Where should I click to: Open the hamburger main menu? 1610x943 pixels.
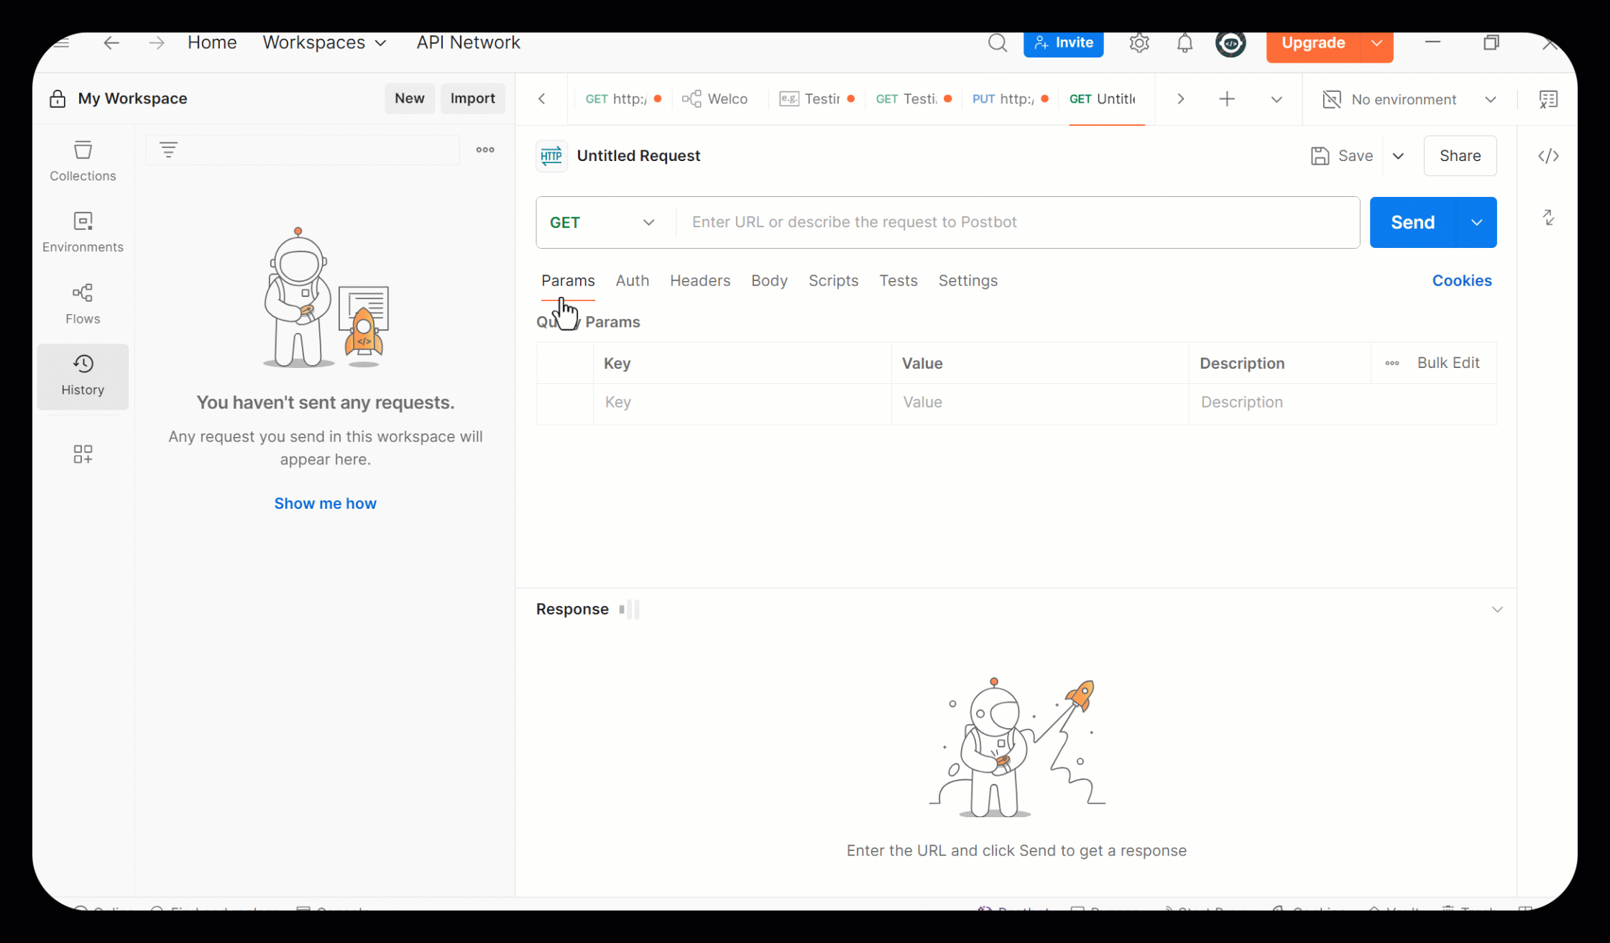pyautogui.click(x=62, y=42)
